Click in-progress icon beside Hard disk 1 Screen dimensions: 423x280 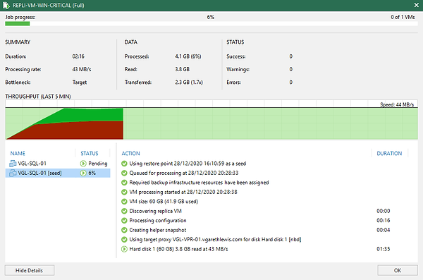point(124,249)
